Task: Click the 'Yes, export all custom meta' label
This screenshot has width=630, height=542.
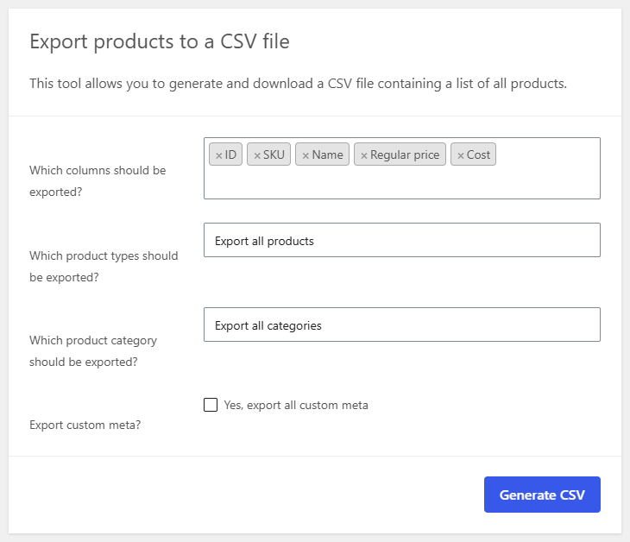Action: (296, 405)
